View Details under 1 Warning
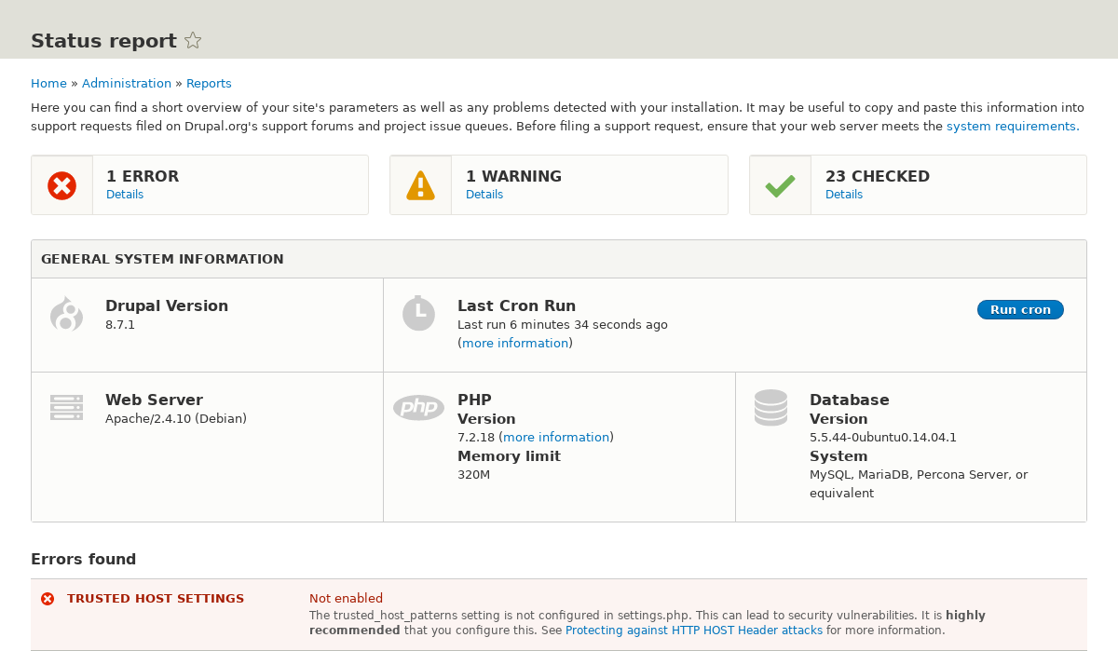Viewport: 1118px width, 651px height. [x=484, y=195]
